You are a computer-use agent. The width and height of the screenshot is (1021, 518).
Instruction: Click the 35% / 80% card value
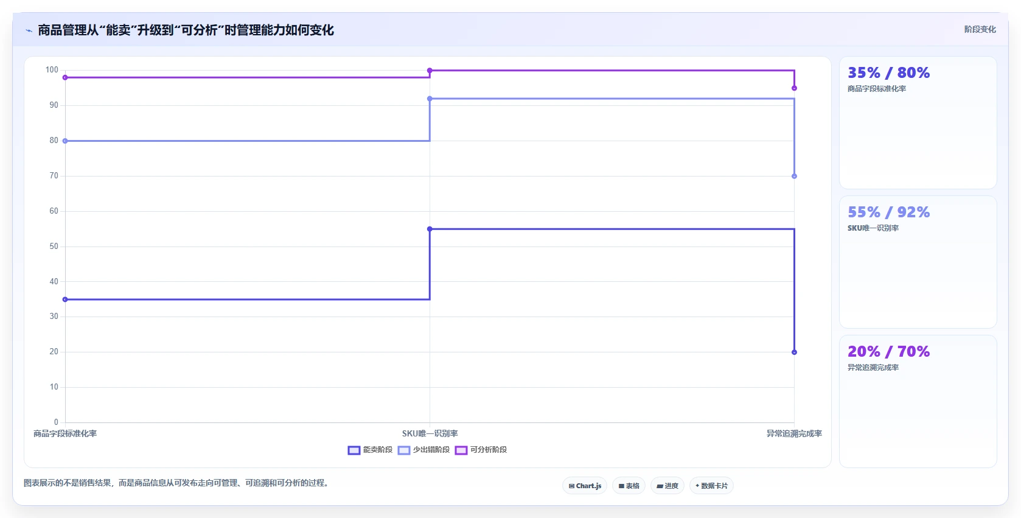(x=888, y=73)
